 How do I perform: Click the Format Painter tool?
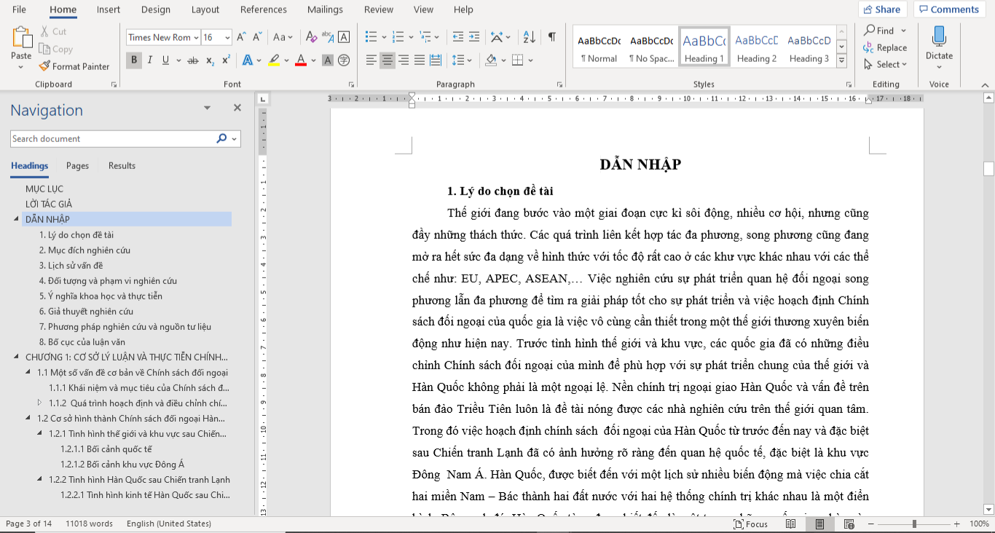(74, 66)
